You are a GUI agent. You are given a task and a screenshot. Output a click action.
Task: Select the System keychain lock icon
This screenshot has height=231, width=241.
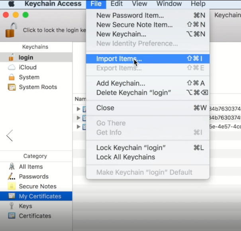click(x=12, y=77)
